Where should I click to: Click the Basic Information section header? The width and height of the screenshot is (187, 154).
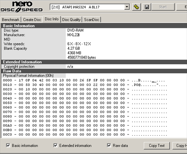(x=94, y=26)
